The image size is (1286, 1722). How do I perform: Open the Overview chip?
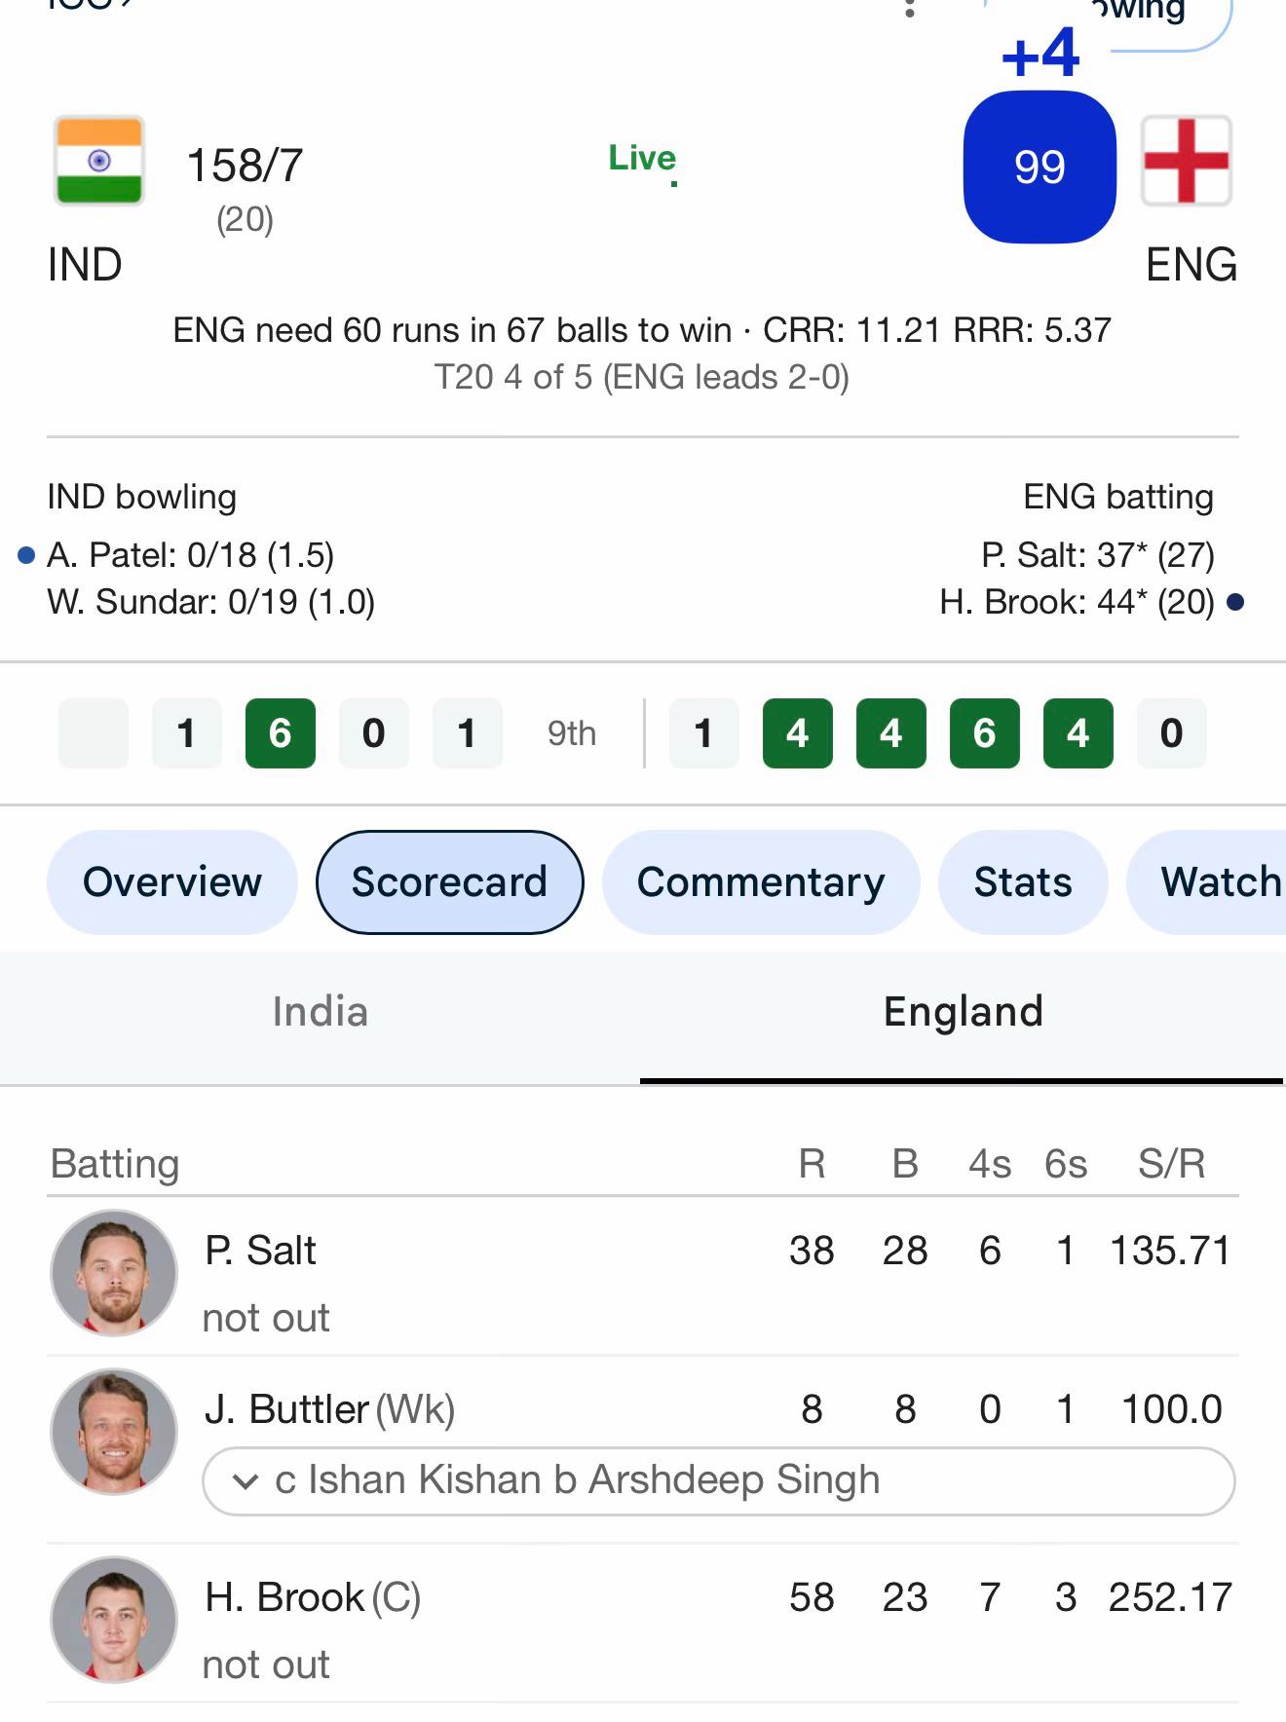pos(172,882)
